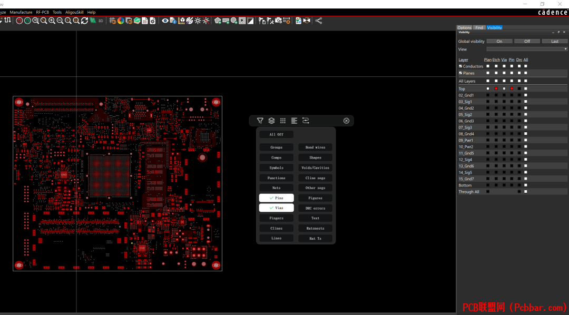Enable the Nets filter button
Screen dimensions: 569x315
pos(277,188)
